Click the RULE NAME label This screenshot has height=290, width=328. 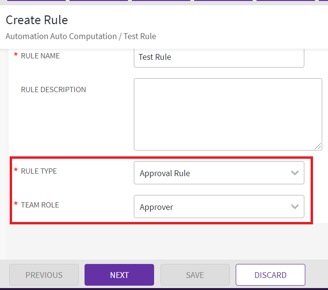40,56
